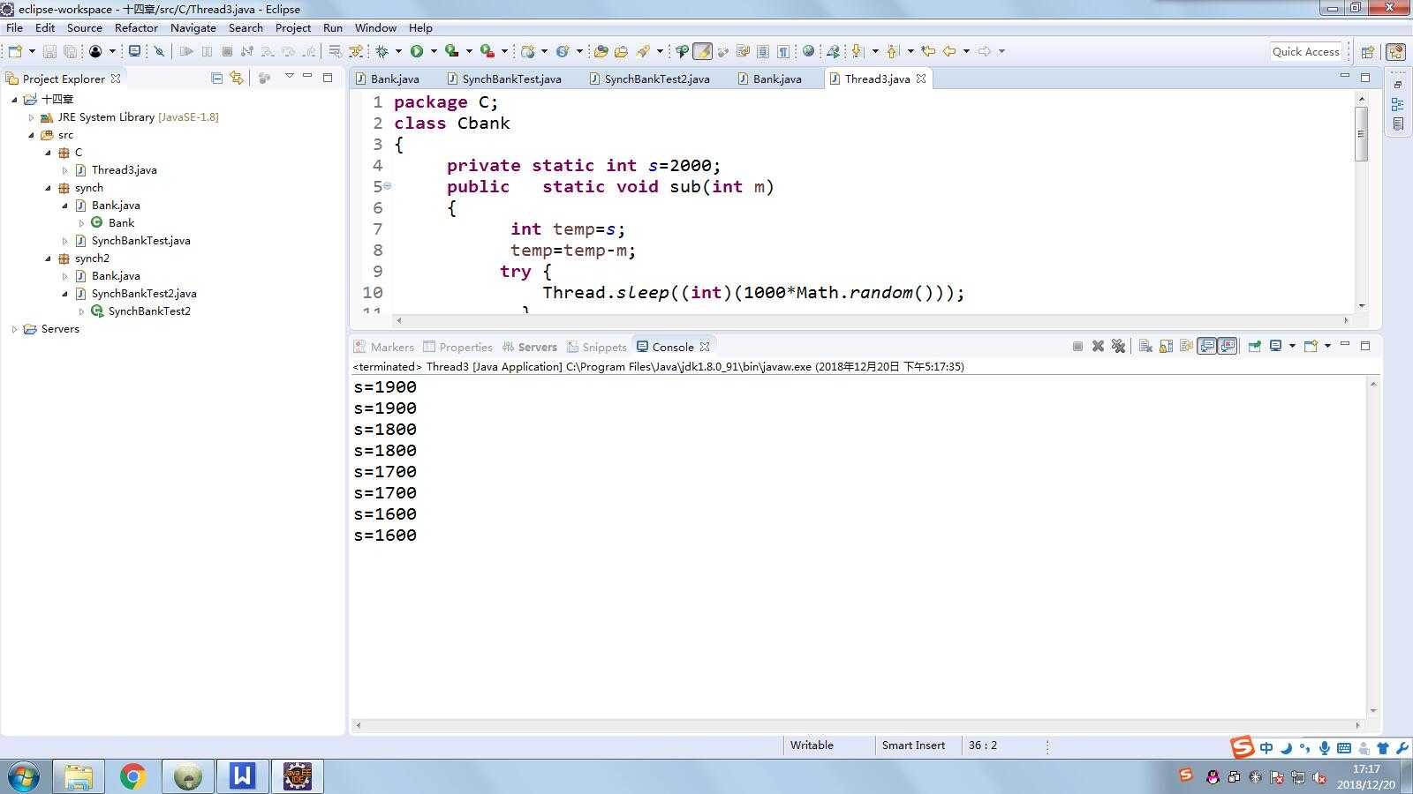Image resolution: width=1413 pixels, height=794 pixels.
Task: Click Clear Console icon
Action: tap(1145, 346)
